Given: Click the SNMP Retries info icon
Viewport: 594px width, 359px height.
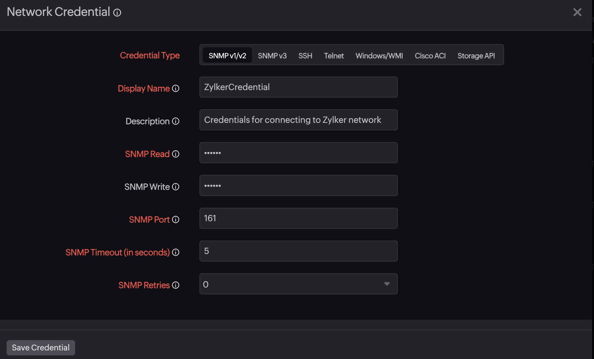Looking at the screenshot, I should [x=175, y=285].
